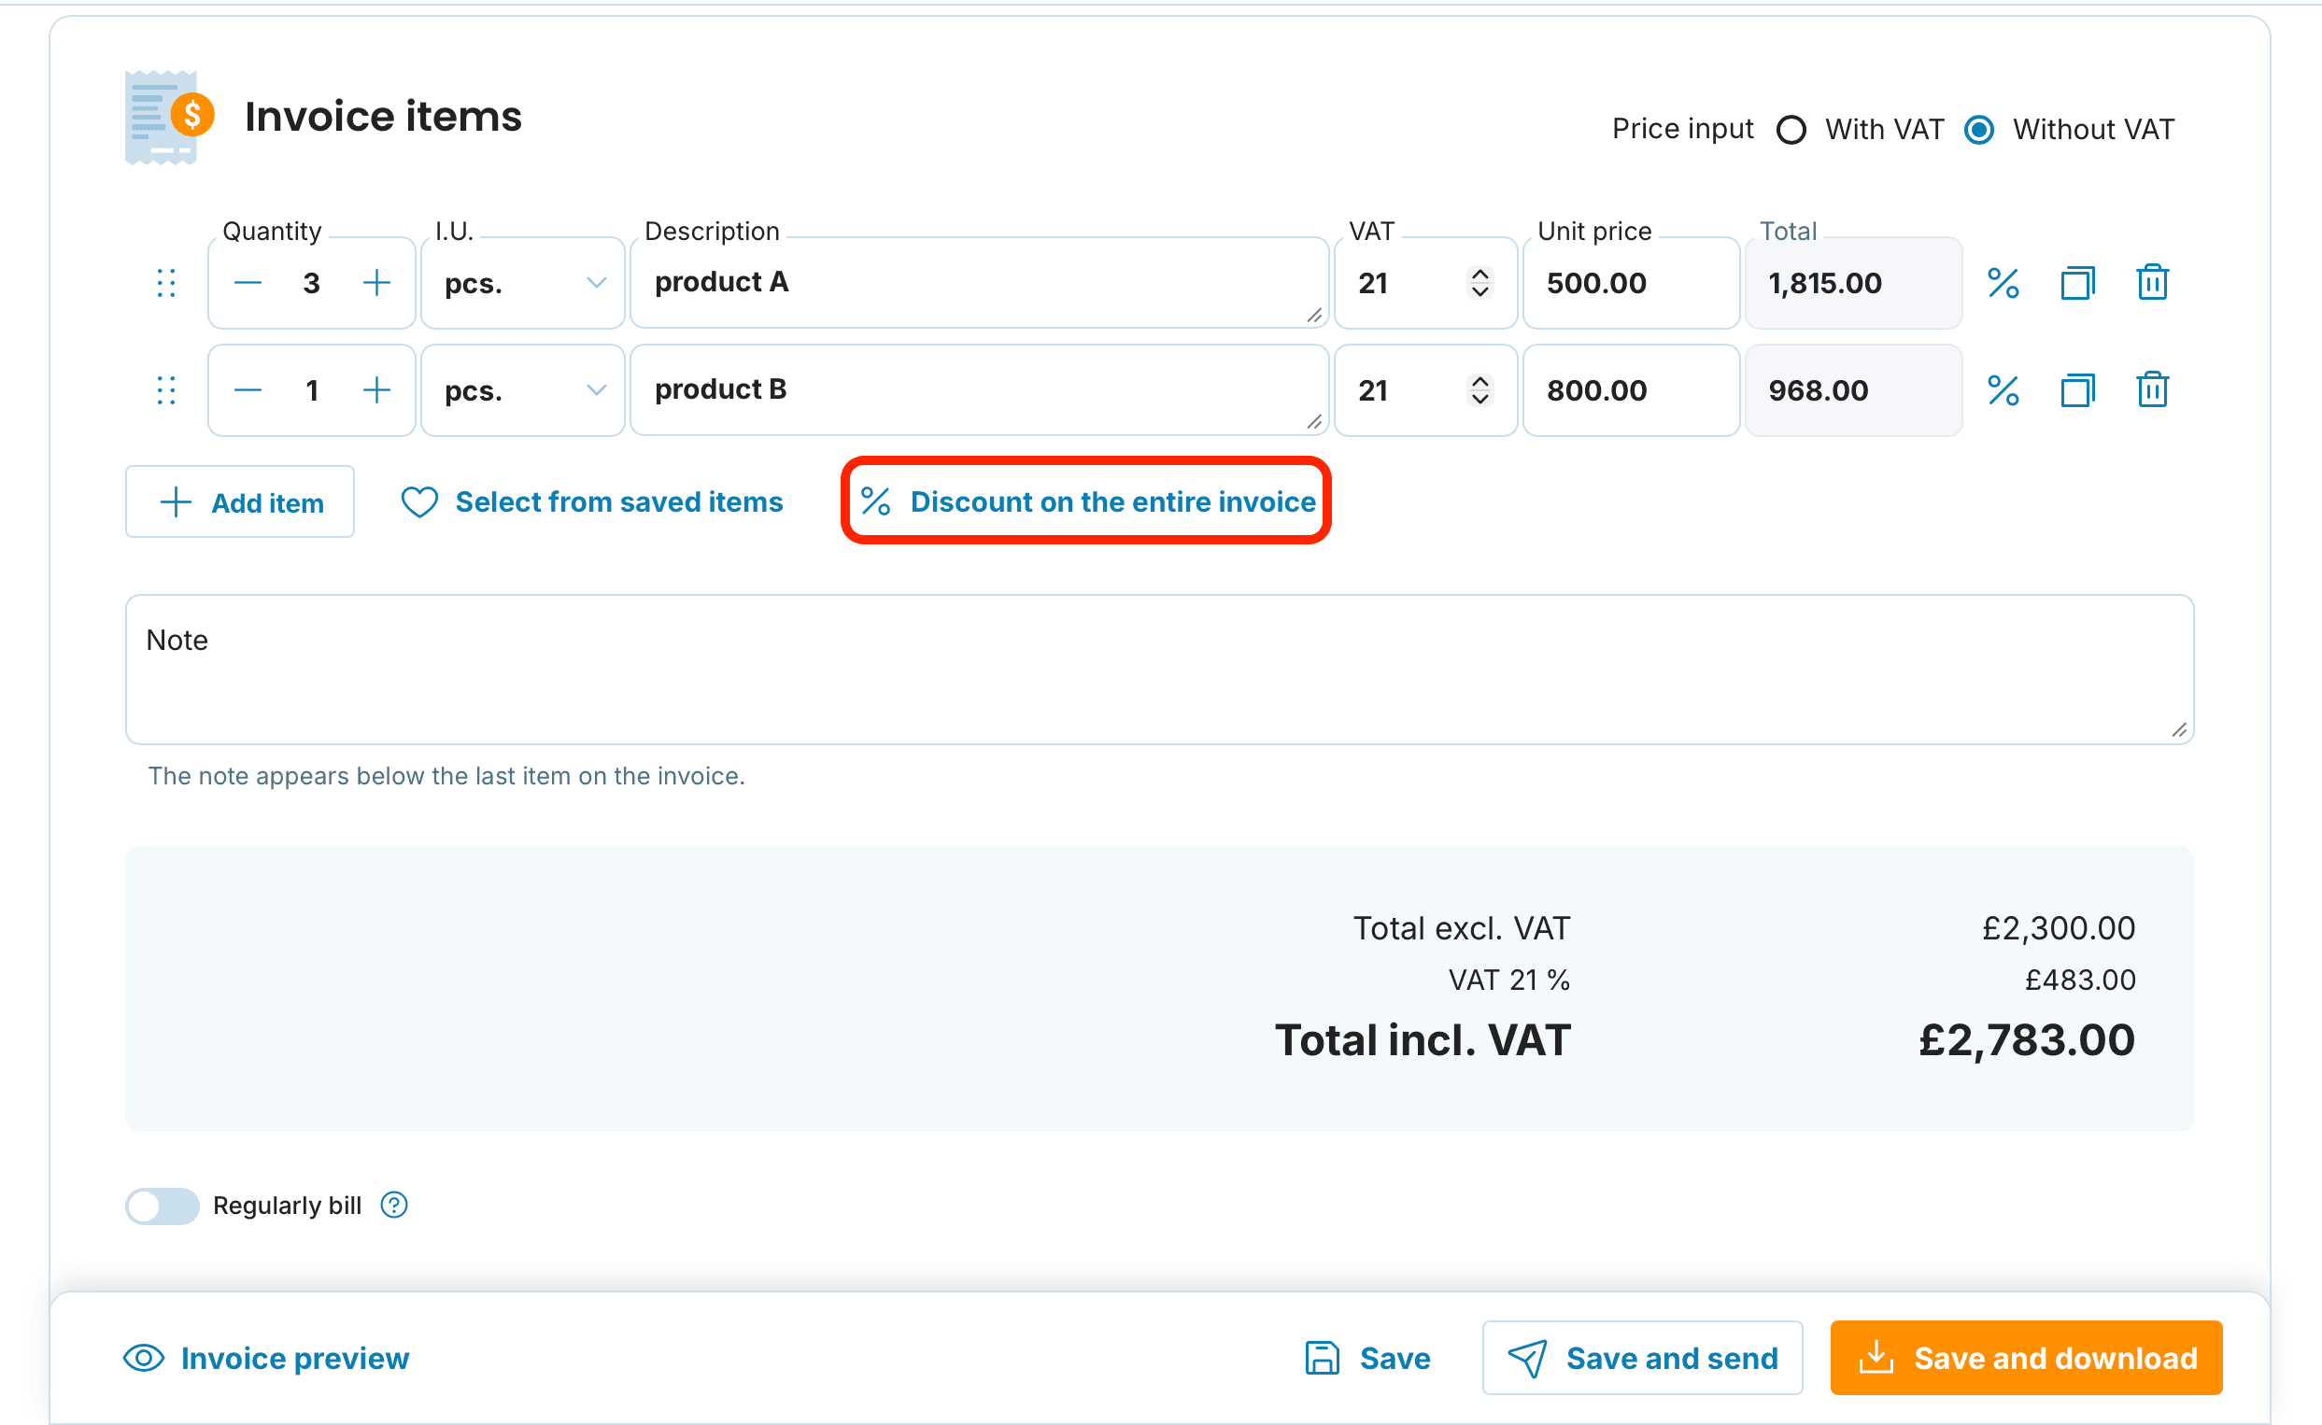This screenshot has height=1425, width=2322.
Task: Click the Add item button
Action: pyautogui.click(x=240, y=502)
